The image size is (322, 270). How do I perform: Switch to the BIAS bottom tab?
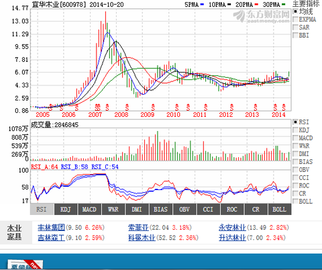[160, 210]
